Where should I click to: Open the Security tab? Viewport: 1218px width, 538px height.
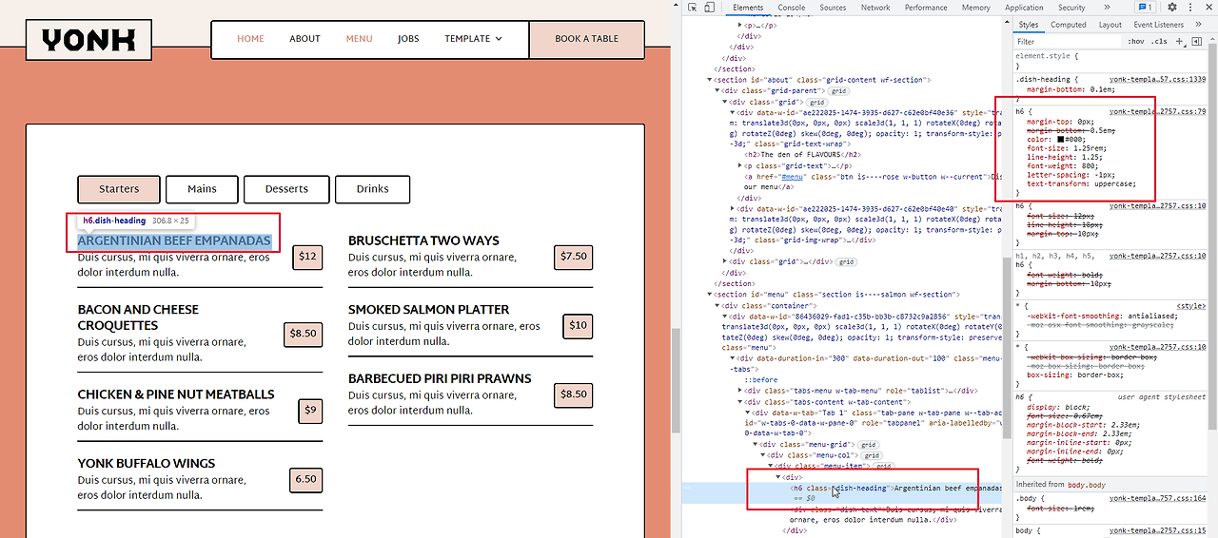coord(1071,8)
